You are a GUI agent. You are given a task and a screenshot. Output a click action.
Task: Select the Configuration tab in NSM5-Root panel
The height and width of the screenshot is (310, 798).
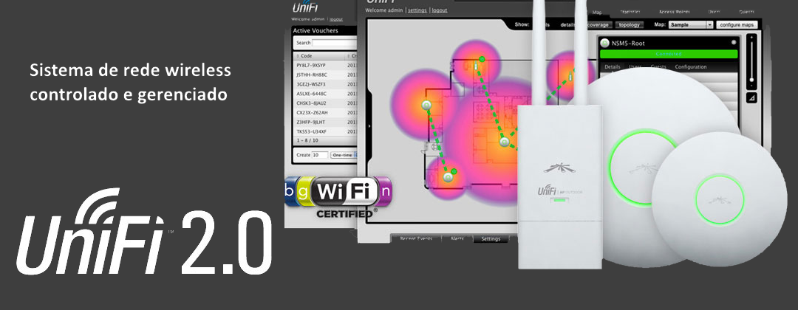pyautogui.click(x=691, y=67)
